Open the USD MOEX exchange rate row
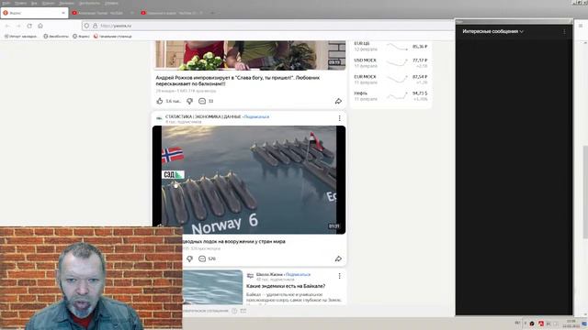Viewport: 588px width, 330px height. tap(390, 63)
